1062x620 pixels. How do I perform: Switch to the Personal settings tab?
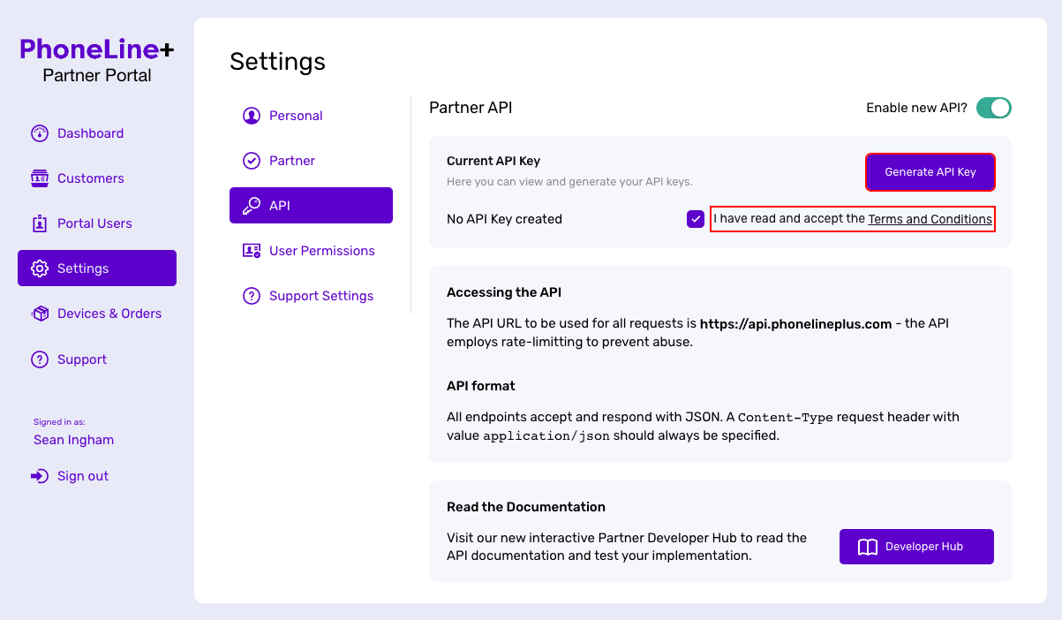click(x=311, y=116)
